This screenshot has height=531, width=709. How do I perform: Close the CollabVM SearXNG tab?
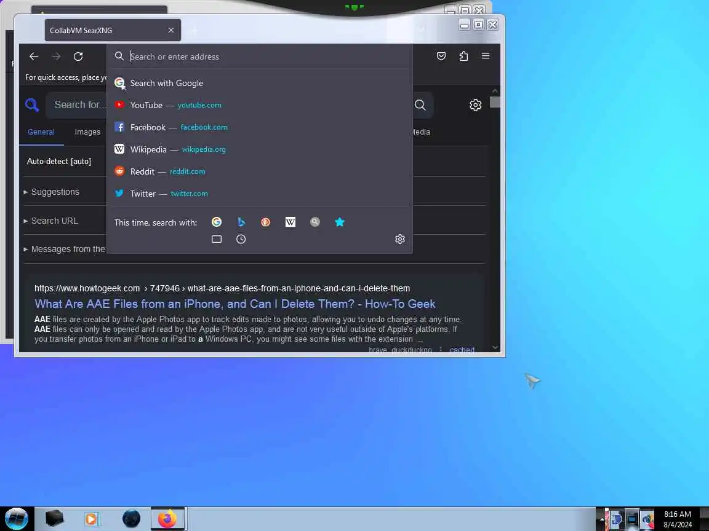pos(171,30)
